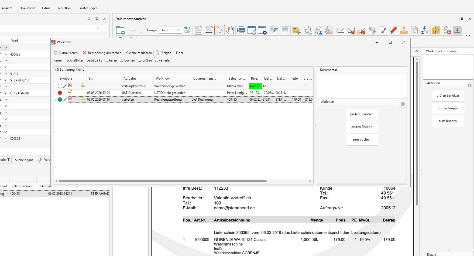Open dropdown arrow beside value 300365
This screenshot has height=256, width=474.
coord(5,138)
